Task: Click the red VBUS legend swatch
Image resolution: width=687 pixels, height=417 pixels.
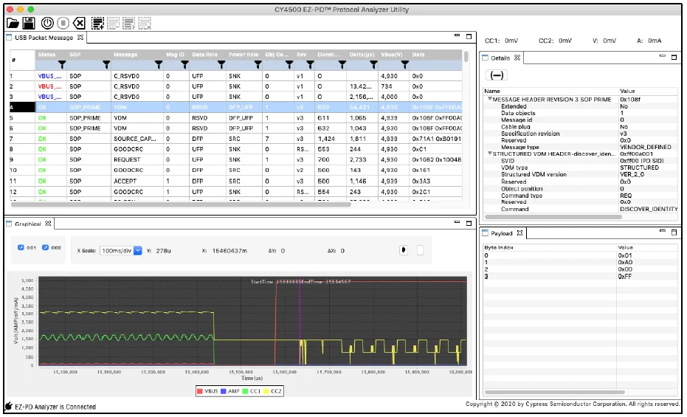Action: tap(201, 390)
